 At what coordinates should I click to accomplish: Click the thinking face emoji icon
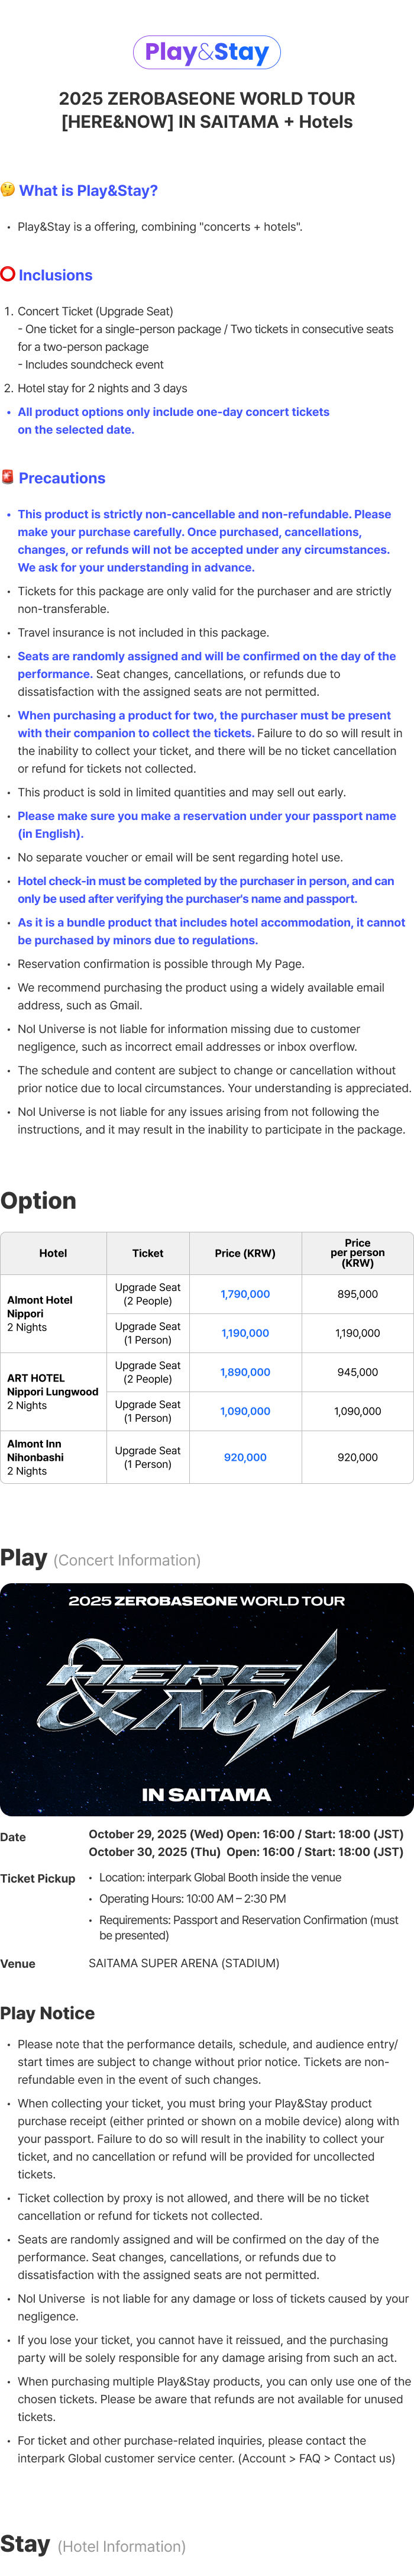pos(8,190)
